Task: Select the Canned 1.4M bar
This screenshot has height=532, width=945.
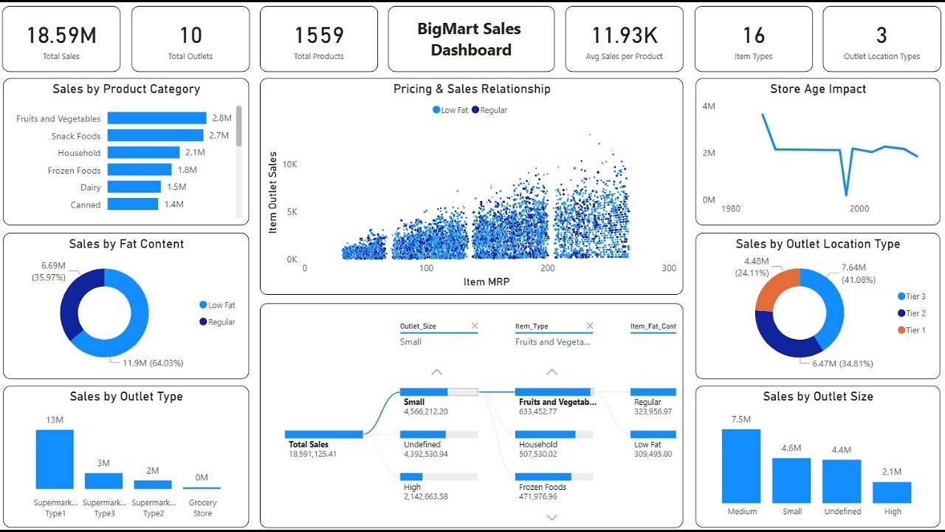Action: pos(132,204)
